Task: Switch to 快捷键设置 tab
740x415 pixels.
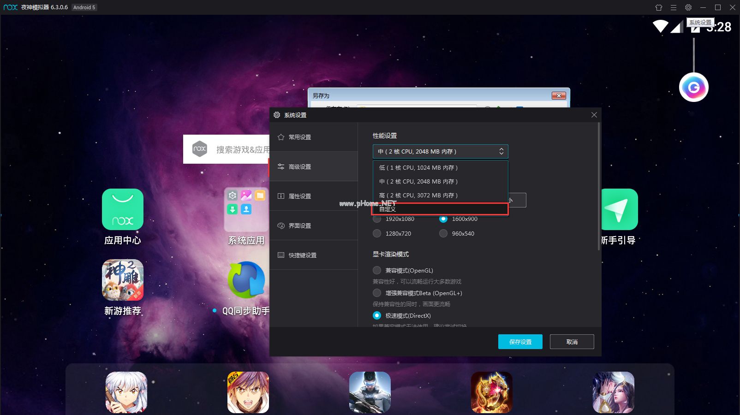Action: (314, 255)
